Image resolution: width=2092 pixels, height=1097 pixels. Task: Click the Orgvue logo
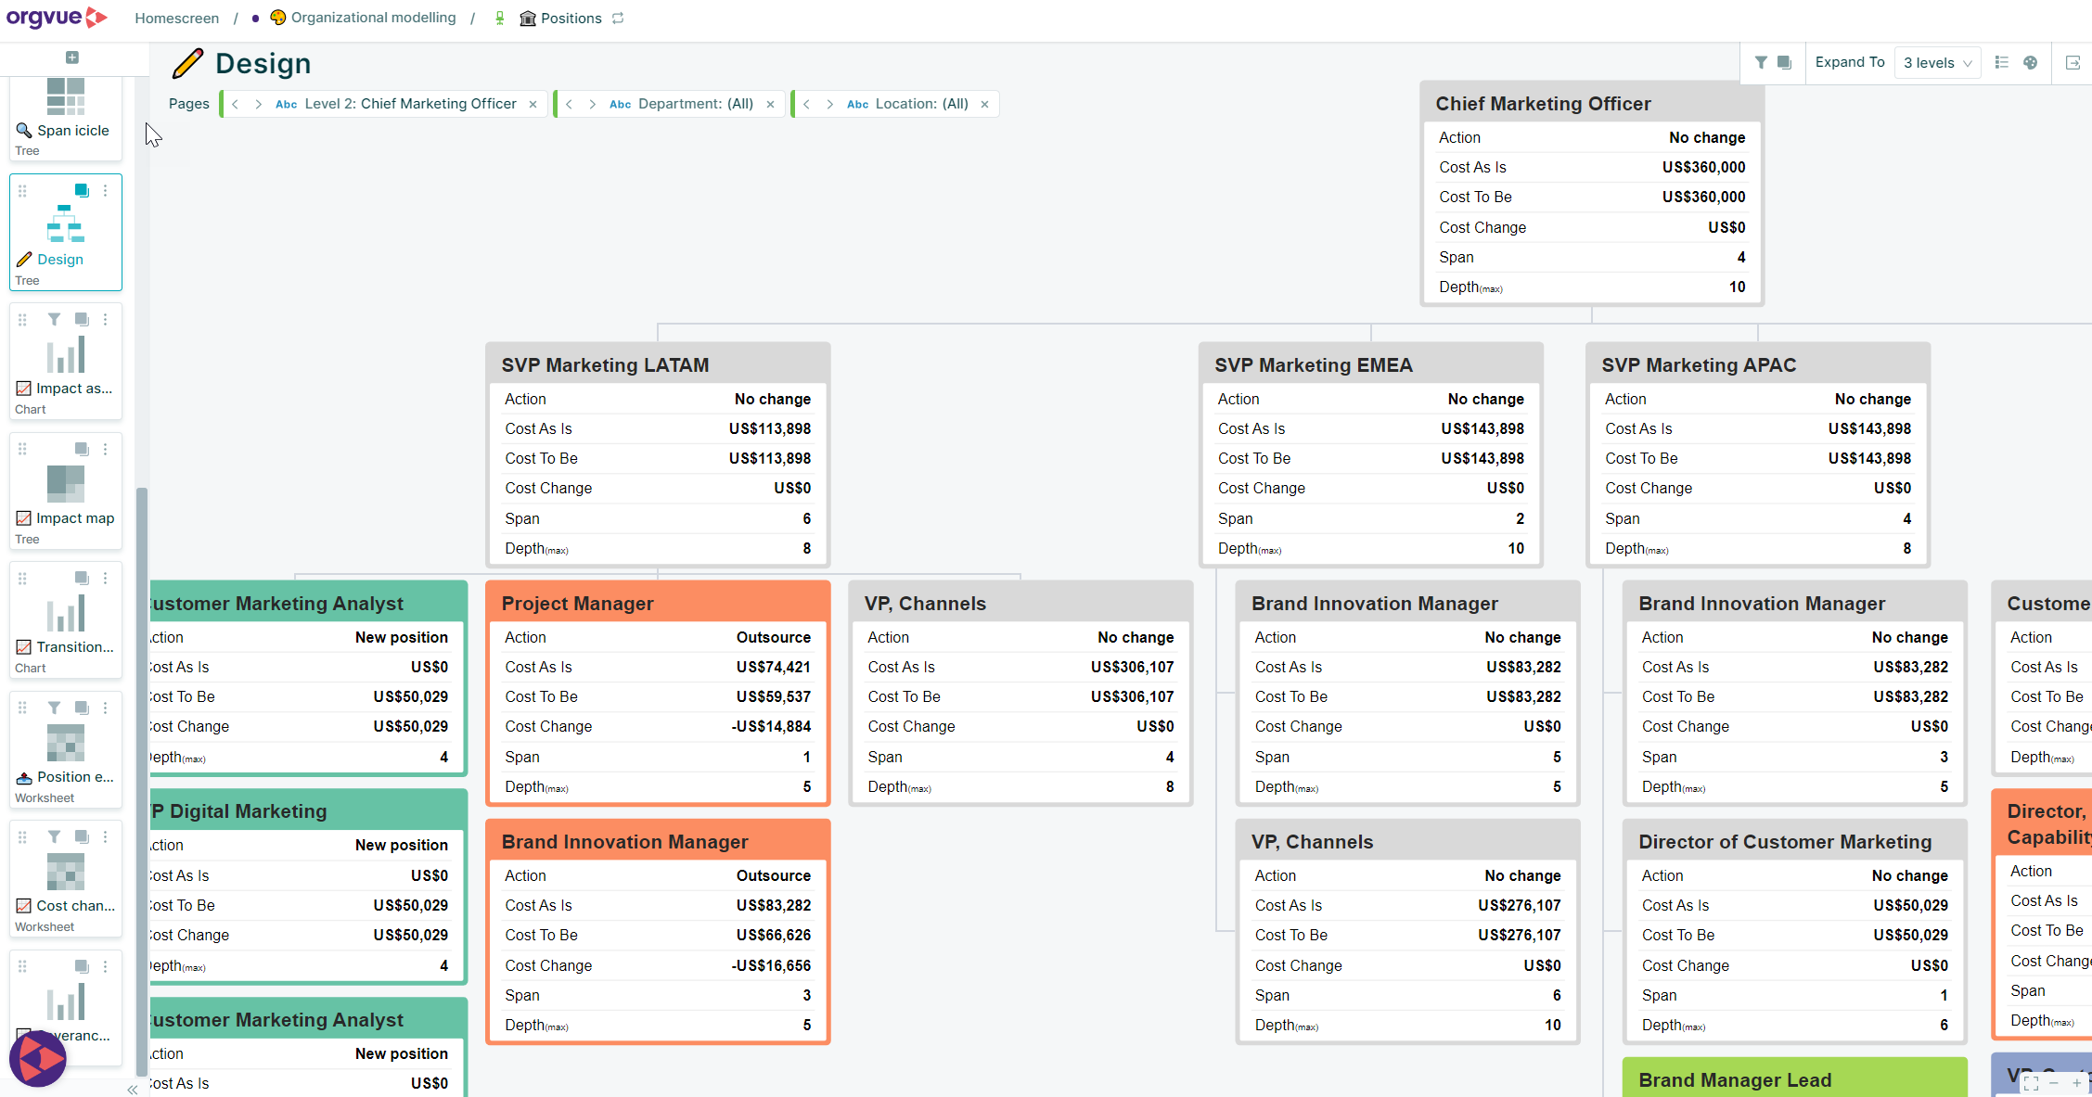57,18
